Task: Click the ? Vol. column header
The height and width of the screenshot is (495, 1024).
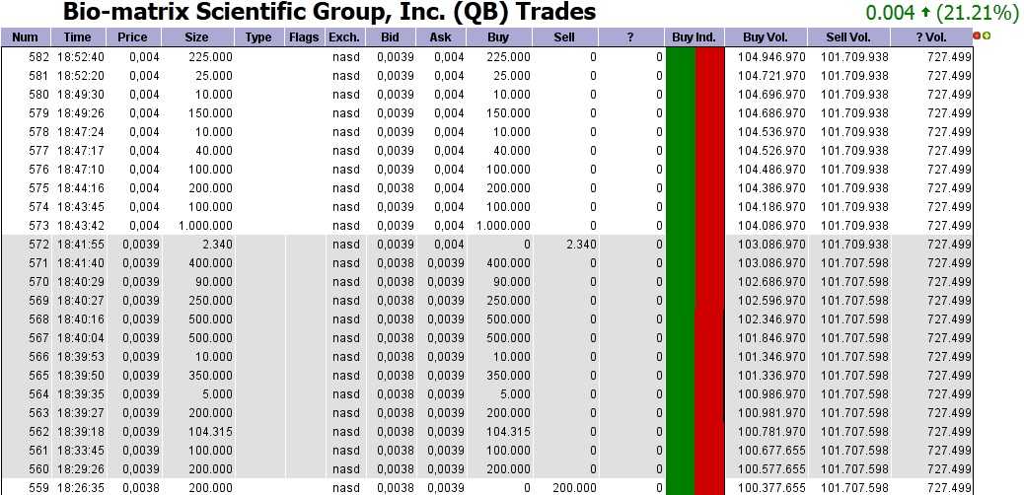Action: [930, 37]
